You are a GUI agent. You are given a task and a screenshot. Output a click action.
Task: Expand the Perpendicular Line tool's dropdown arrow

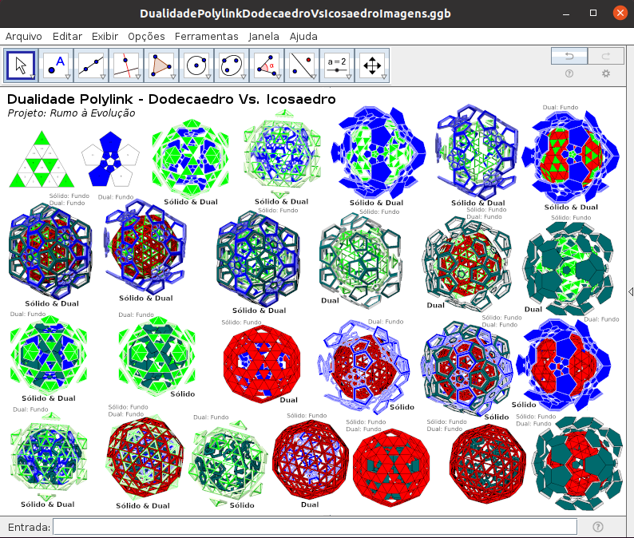pyautogui.click(x=137, y=77)
